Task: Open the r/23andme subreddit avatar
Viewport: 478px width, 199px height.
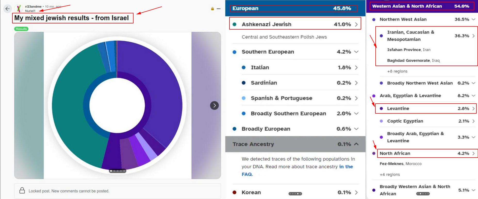Action: (x=19, y=8)
